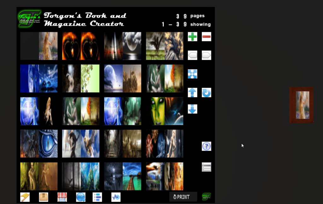Select the wooden pier over turquoise water page
Screen dimensions: 323x204
pos(132,176)
